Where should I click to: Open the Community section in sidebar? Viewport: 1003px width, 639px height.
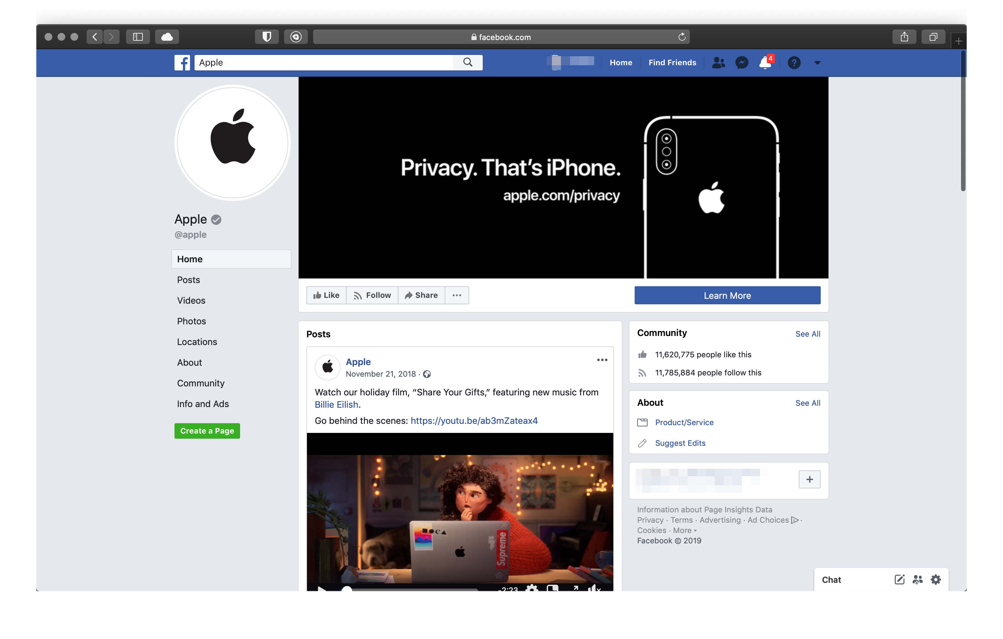point(200,383)
